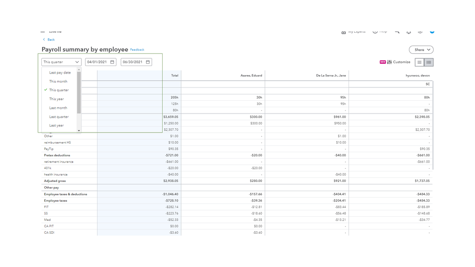Open the end date calendar picker icon
The image size is (475, 267).
pyautogui.click(x=148, y=62)
